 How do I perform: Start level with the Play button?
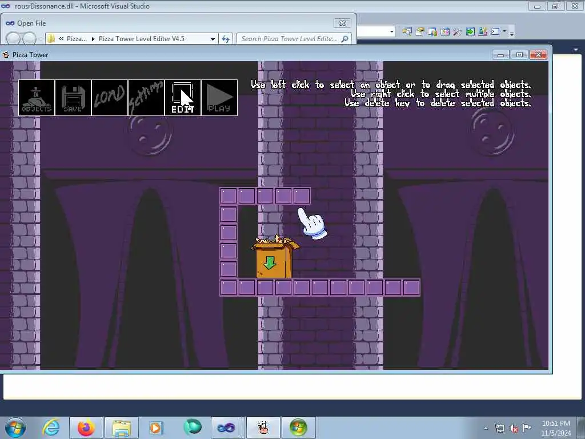click(x=219, y=98)
